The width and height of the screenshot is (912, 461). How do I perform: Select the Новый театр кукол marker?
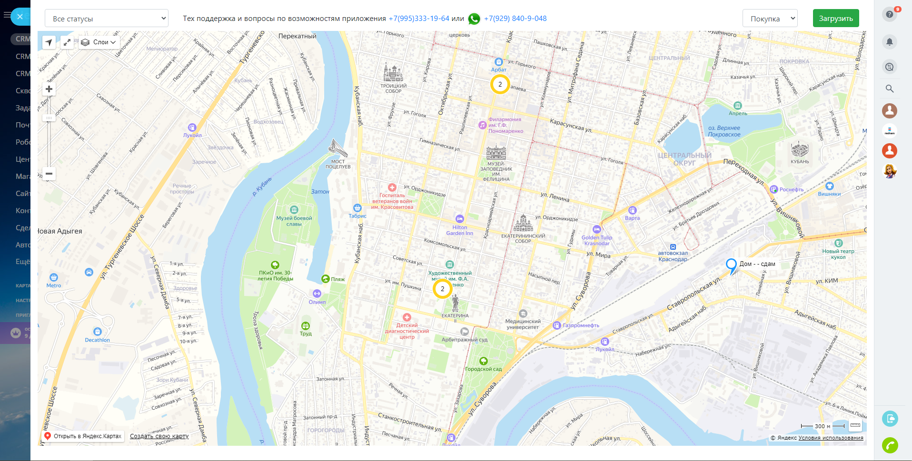[839, 243]
